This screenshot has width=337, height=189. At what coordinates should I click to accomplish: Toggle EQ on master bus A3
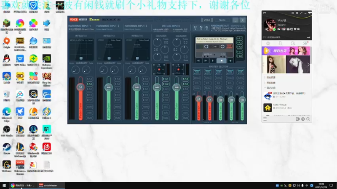click(219, 83)
